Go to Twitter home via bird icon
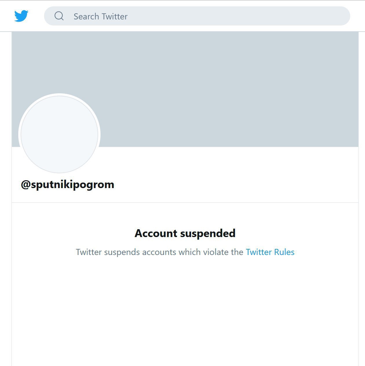 click(x=21, y=16)
